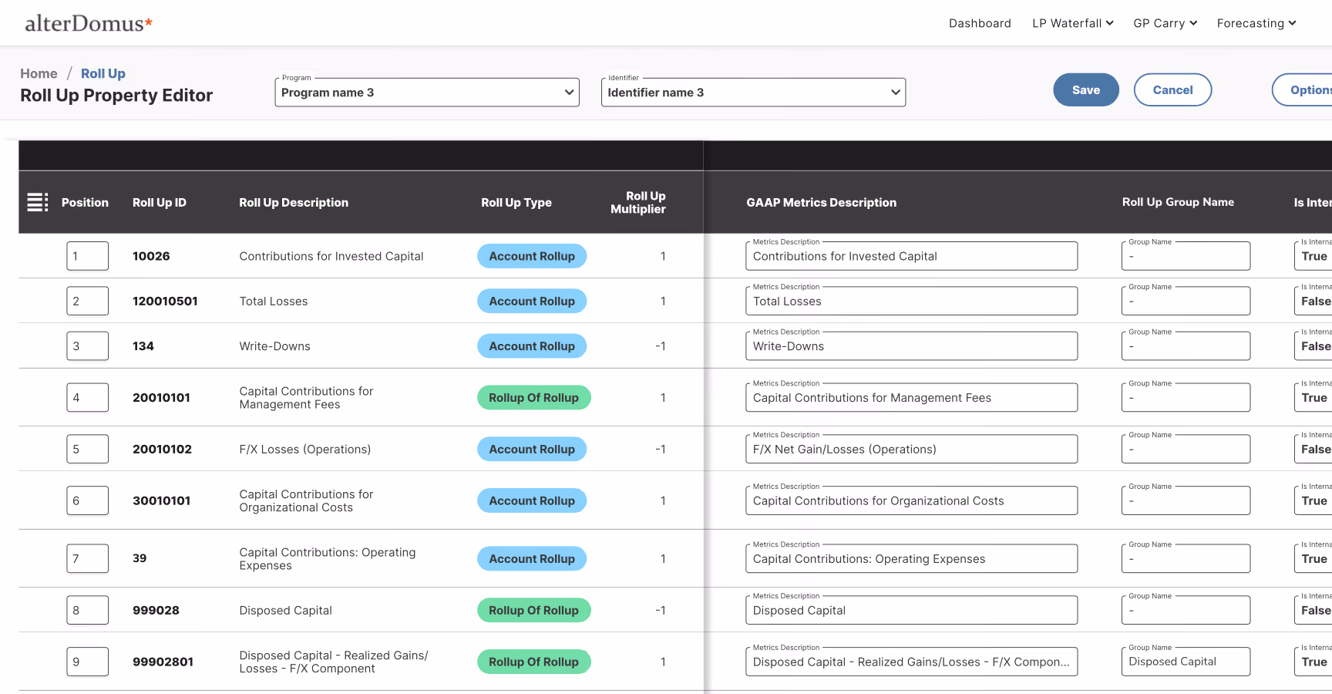Open Is Internal dropdown for row 30010101
The image size is (1332, 694).
1313,500
